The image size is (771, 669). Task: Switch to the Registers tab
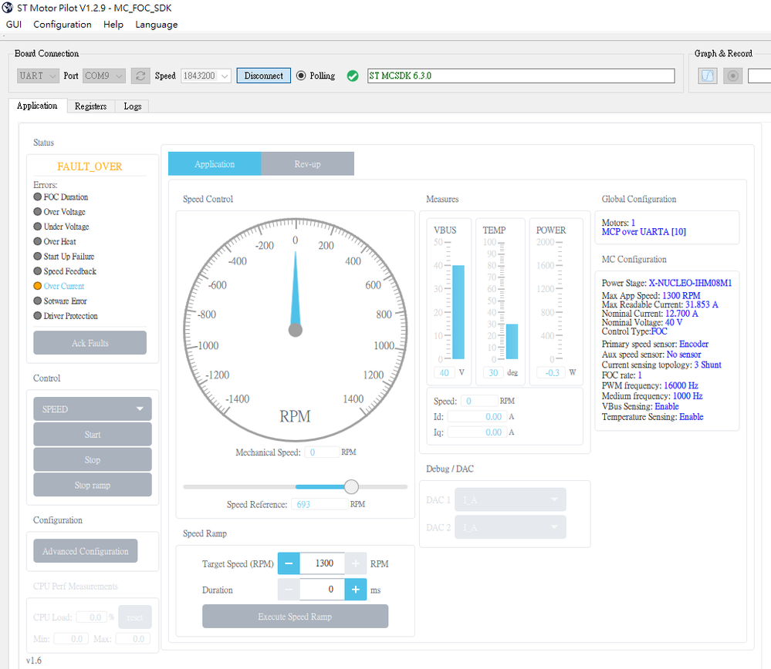[x=90, y=106]
